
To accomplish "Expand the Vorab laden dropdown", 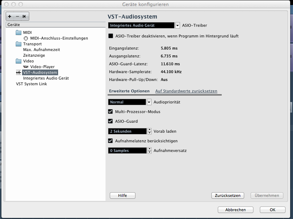I will pyautogui.click(x=149, y=131).
